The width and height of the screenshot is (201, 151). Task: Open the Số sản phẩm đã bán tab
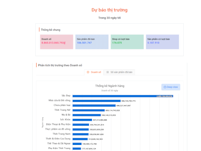pyautogui.click(x=119, y=72)
